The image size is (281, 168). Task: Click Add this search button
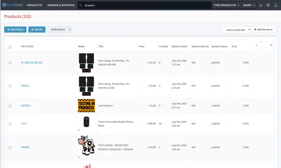coord(263,30)
